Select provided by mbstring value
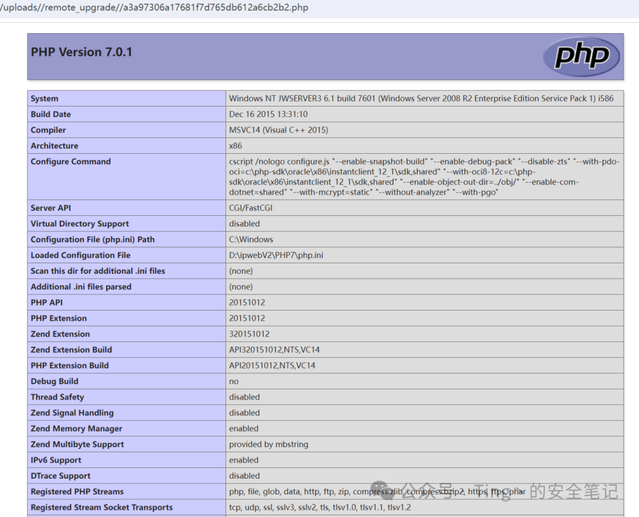Image resolution: width=639 pixels, height=517 pixels. tap(269, 444)
